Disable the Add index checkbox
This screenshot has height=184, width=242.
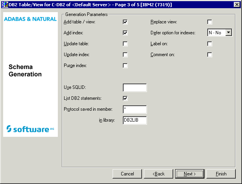125,33
